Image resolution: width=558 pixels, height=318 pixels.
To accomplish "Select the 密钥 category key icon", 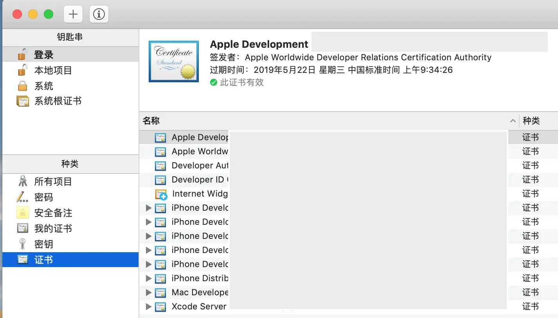I will [x=23, y=244].
